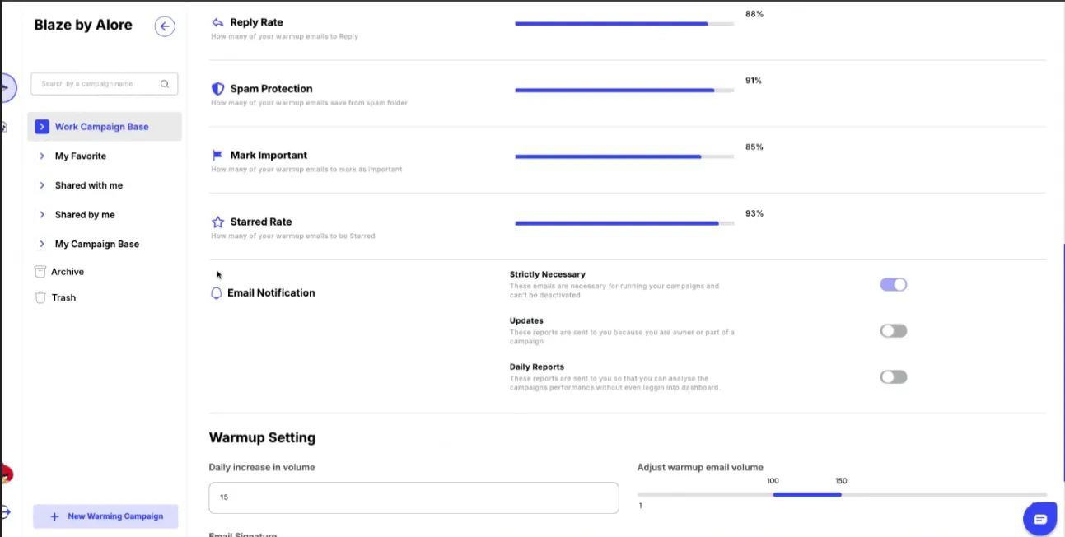
Task: Enable the Updates notification toggle
Action: 893,330
